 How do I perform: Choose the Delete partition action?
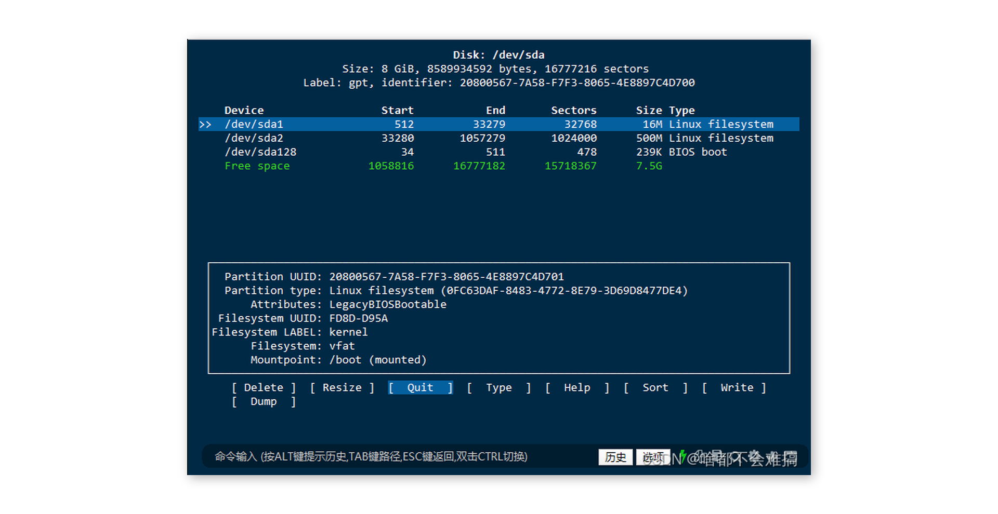pyautogui.click(x=264, y=387)
